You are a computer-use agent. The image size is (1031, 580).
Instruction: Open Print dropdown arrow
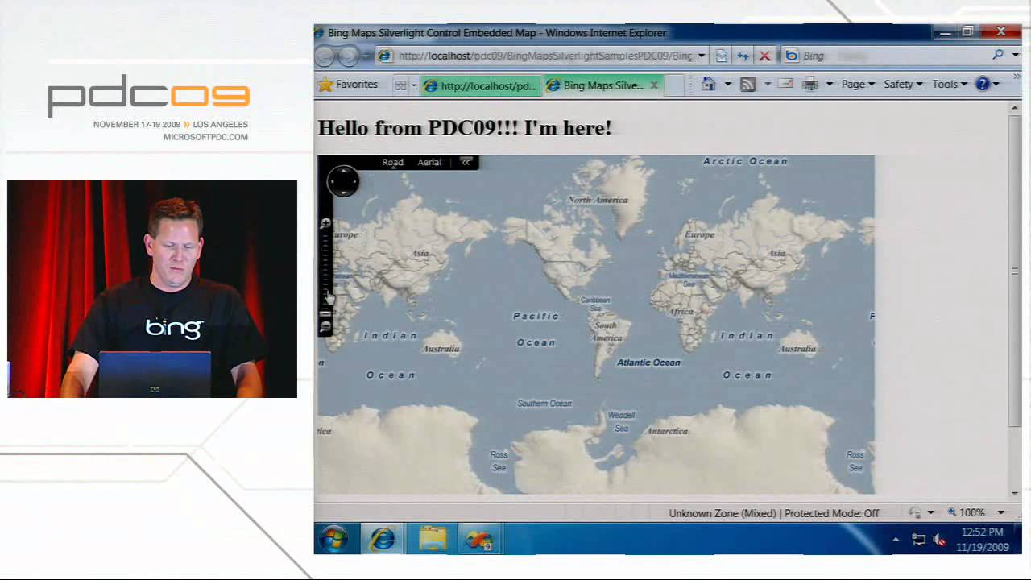[829, 84]
